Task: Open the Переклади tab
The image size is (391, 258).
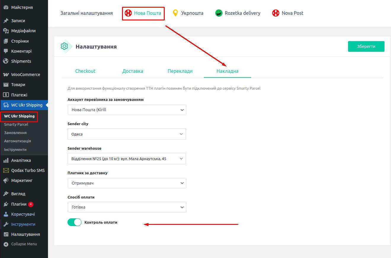Action: click(180, 71)
